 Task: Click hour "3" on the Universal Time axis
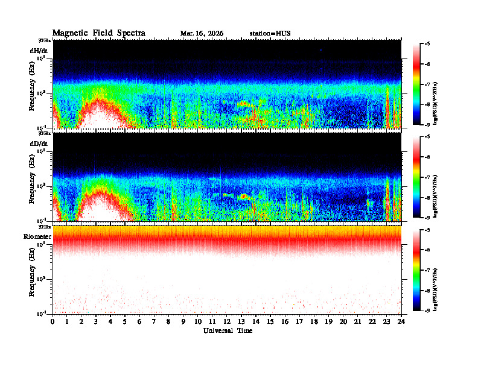(x=96, y=321)
